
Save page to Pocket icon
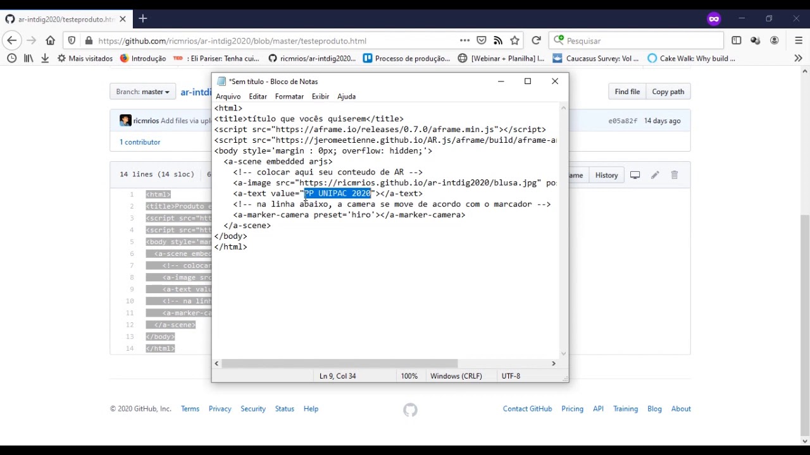482,40
